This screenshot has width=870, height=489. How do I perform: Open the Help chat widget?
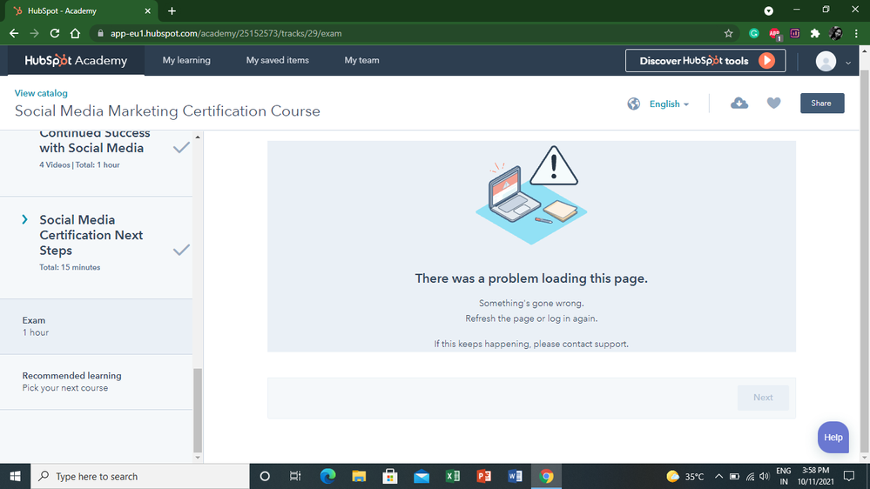[833, 438]
